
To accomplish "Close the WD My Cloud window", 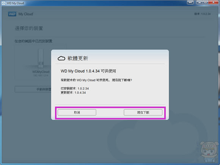I will click(214, 2).
